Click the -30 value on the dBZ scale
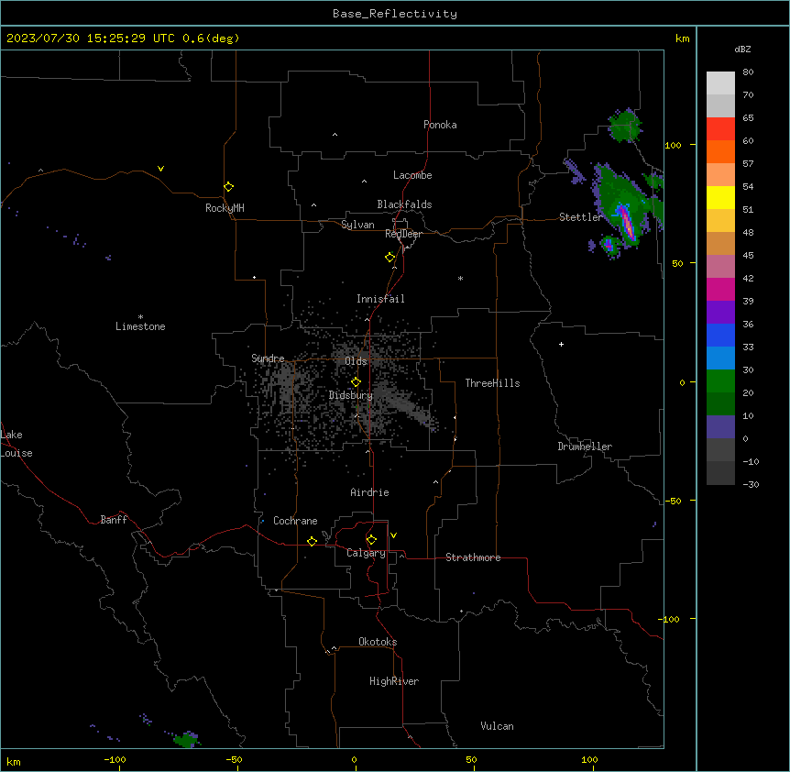This screenshot has height=772, width=790. coord(751,484)
